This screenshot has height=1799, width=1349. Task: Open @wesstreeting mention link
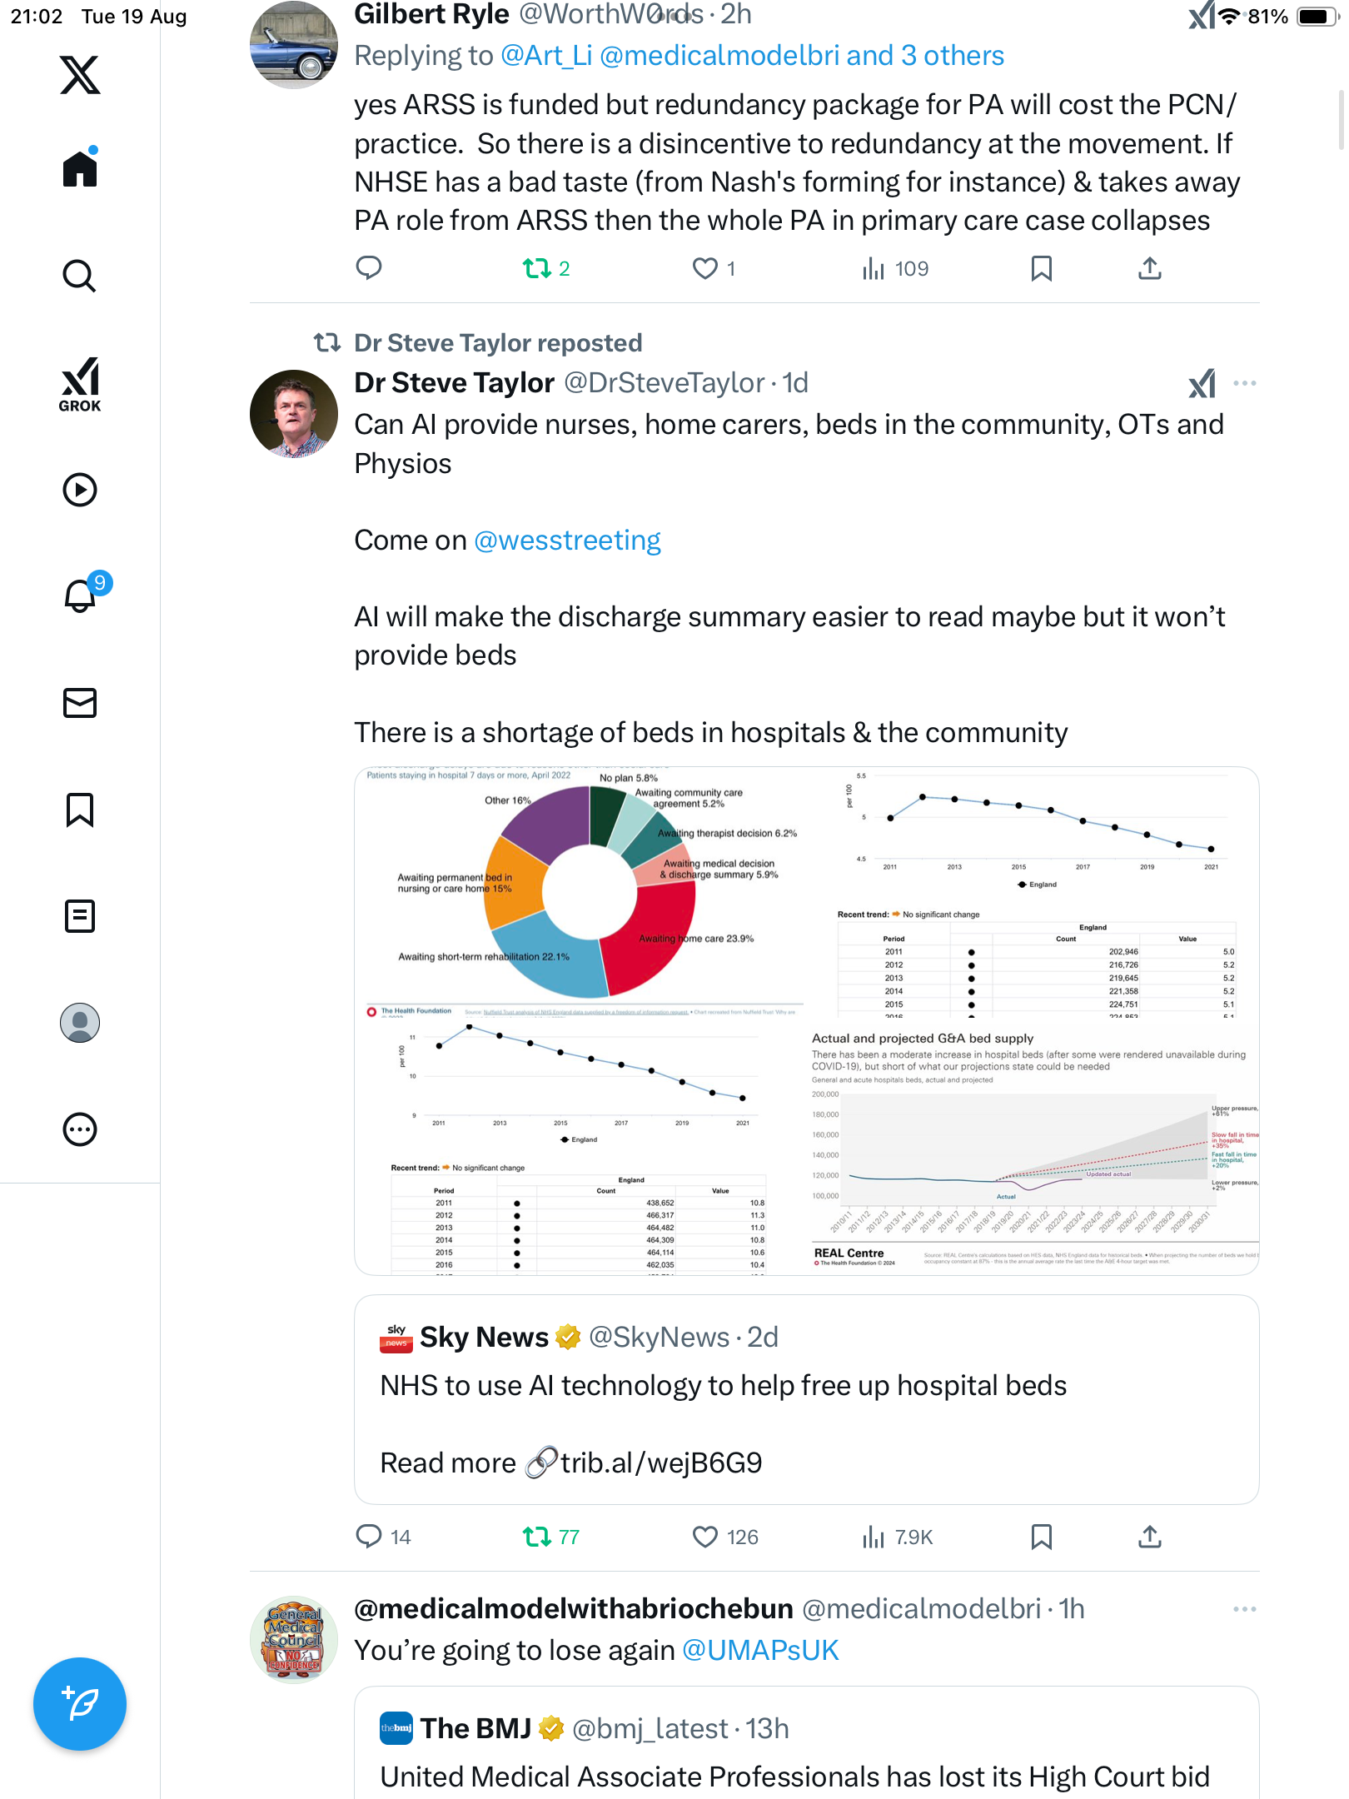[x=567, y=541]
